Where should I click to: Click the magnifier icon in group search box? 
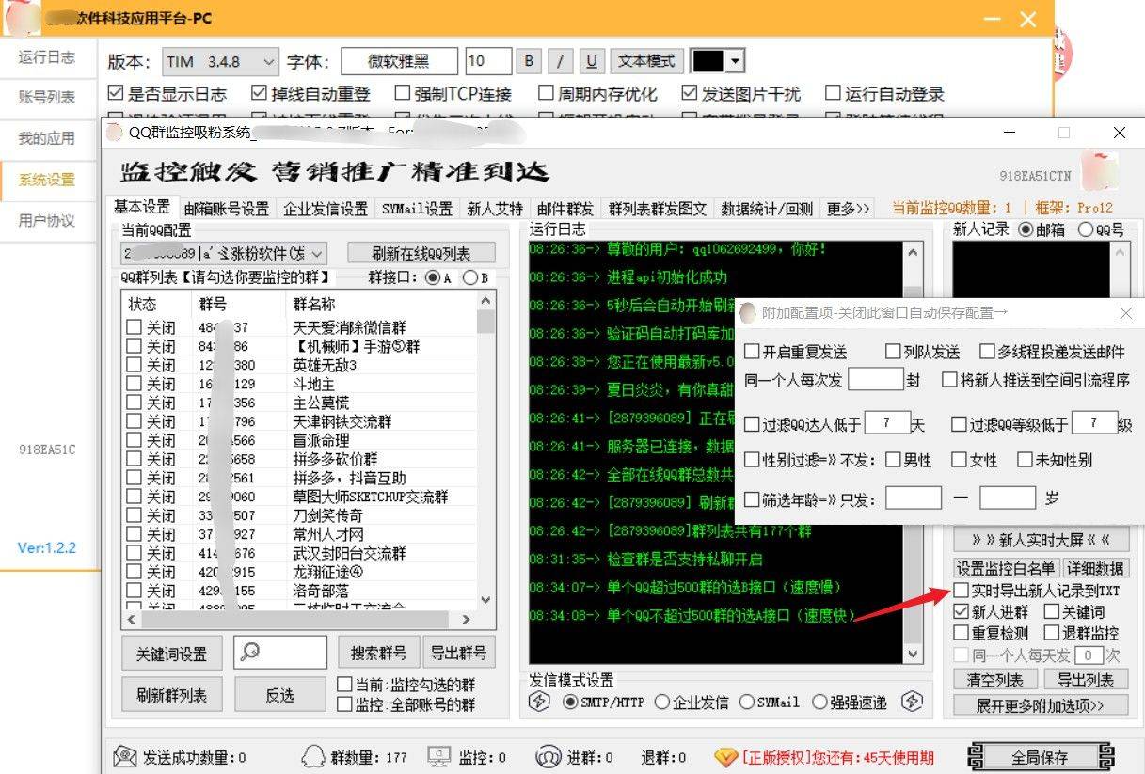(x=250, y=652)
